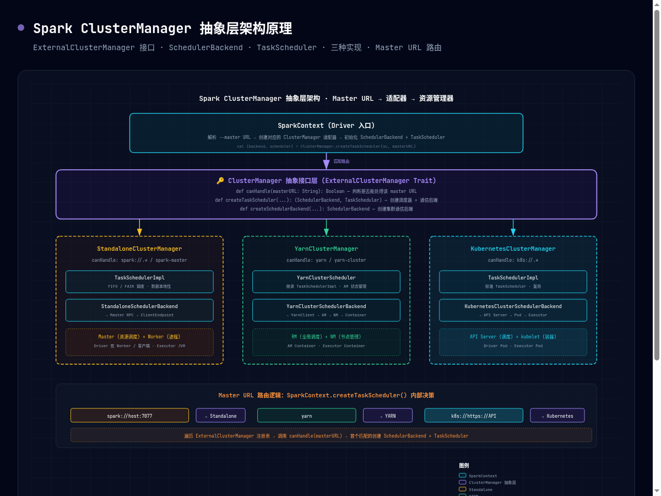The height and width of the screenshot is (496, 661).
Task: Click the → Standalone chip
Action: click(220, 416)
